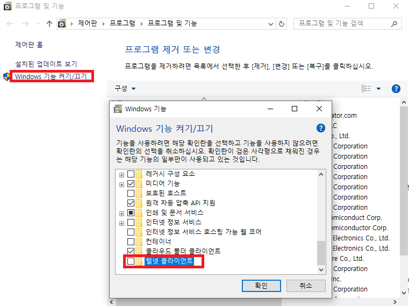The height and width of the screenshot is (306, 409).
Task: Click folder icon of 컨테이너
Action: [x=139, y=241]
